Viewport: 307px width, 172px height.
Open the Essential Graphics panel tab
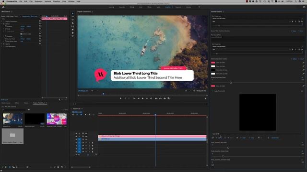[216, 11]
